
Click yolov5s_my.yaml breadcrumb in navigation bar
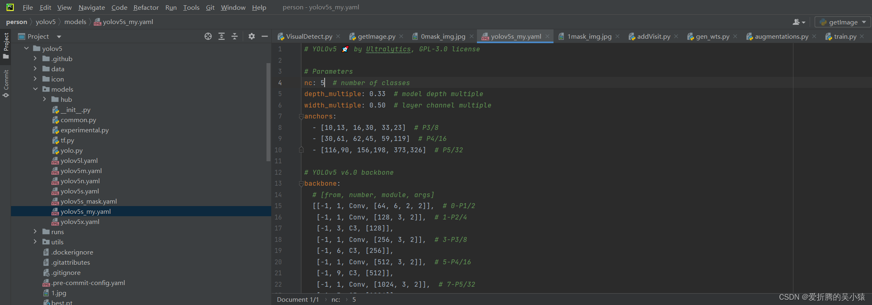[x=123, y=22]
